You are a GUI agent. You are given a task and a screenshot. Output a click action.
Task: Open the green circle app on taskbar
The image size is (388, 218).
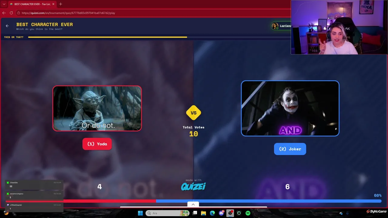click(x=239, y=213)
